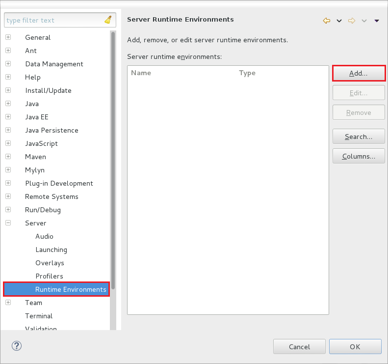The width and height of the screenshot is (388, 364).
Task: Expand the Remote Systems node
Action: tap(8, 196)
